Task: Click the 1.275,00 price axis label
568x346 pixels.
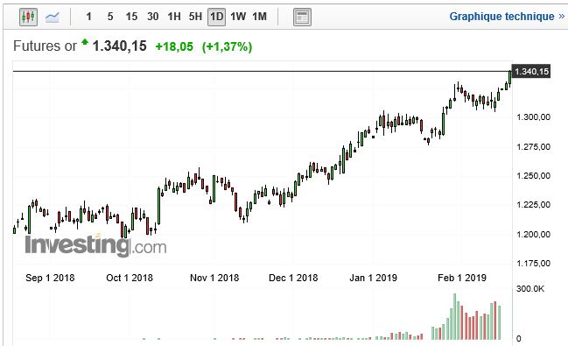Action: (x=533, y=146)
